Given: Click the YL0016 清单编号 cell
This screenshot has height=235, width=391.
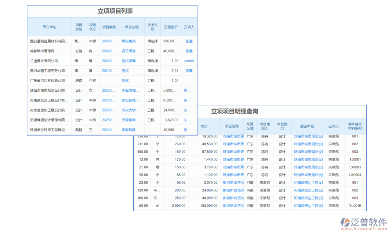Looking at the screenshot, I should (x=355, y=206).
